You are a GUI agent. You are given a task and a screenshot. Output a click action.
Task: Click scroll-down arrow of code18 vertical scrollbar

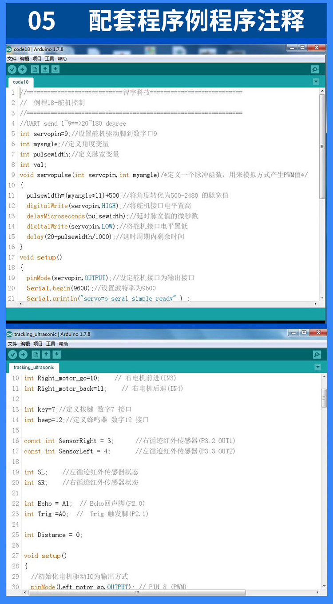[x=322, y=297]
